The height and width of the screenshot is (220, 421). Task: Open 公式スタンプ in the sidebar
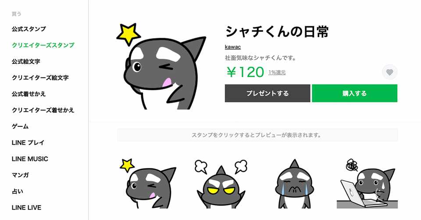click(29, 29)
